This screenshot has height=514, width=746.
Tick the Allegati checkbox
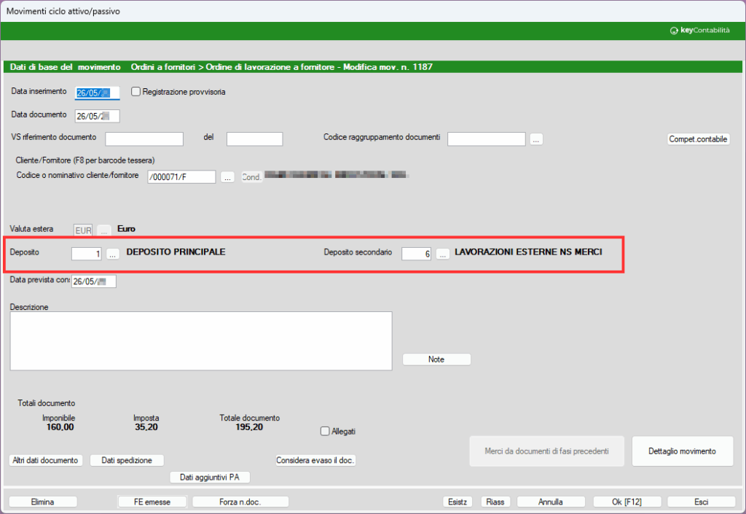pos(326,431)
